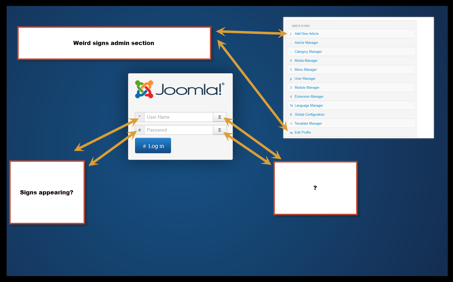
Task: Click the p glyph icon beside User Manager
Action: (x=291, y=79)
